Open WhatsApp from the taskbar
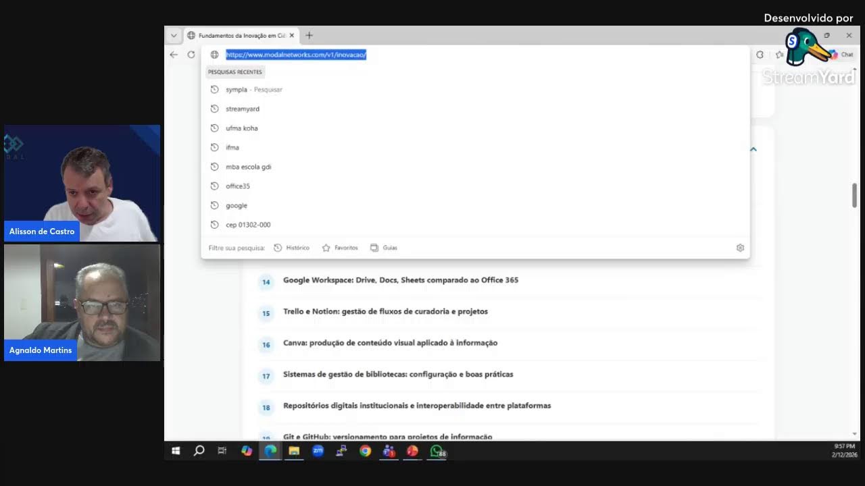Viewport: 865px width, 486px height. point(437,451)
